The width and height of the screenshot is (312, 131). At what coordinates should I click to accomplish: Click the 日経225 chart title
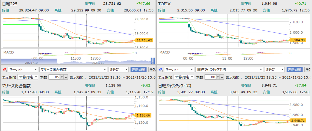(x=10, y=4)
